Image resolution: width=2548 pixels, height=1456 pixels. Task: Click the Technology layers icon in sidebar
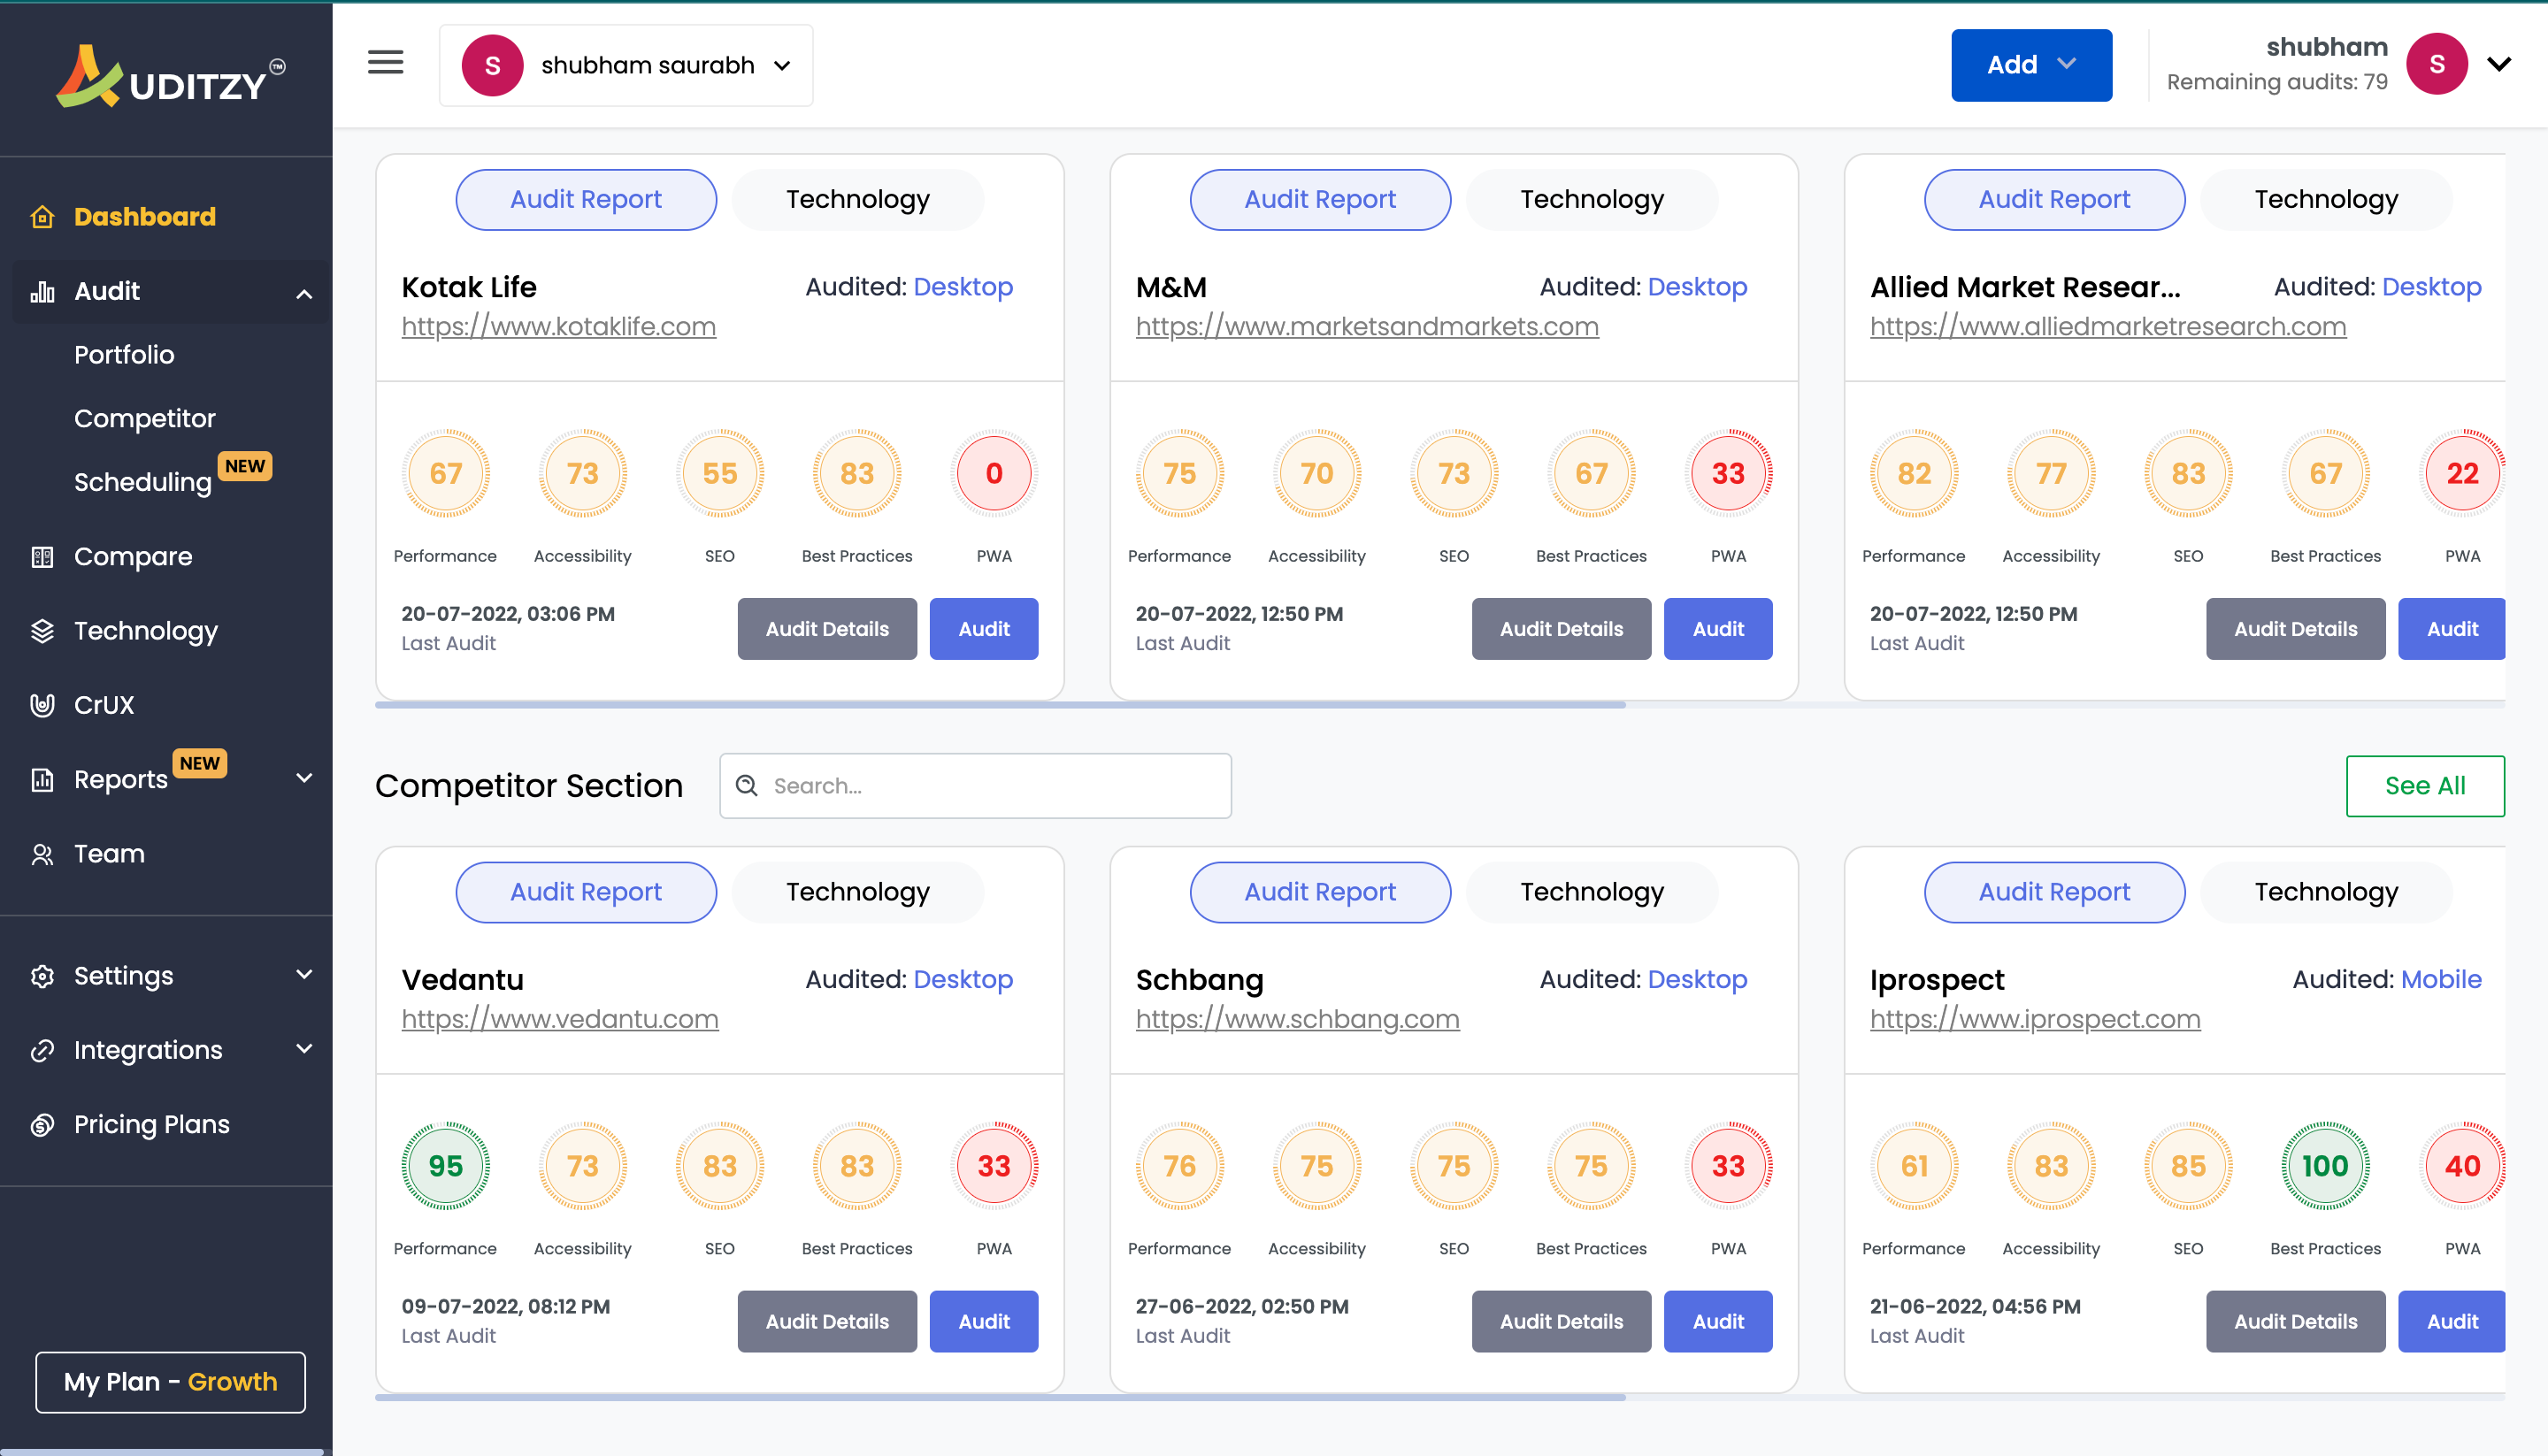pyautogui.click(x=42, y=630)
